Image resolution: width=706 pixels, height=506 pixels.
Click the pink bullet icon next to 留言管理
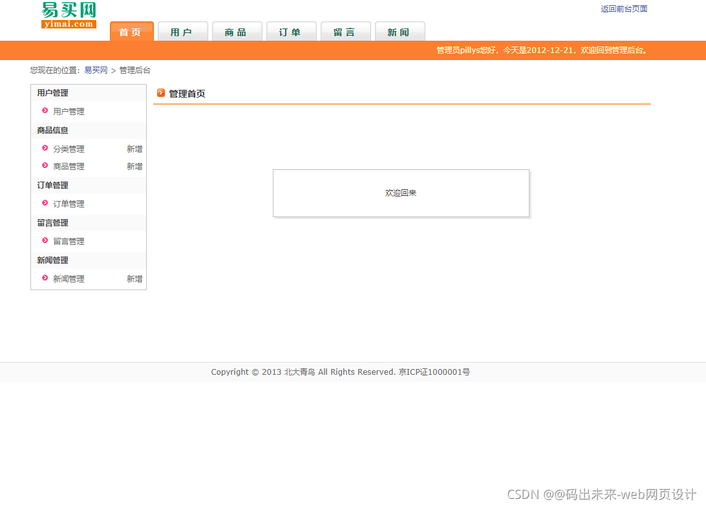(x=45, y=240)
